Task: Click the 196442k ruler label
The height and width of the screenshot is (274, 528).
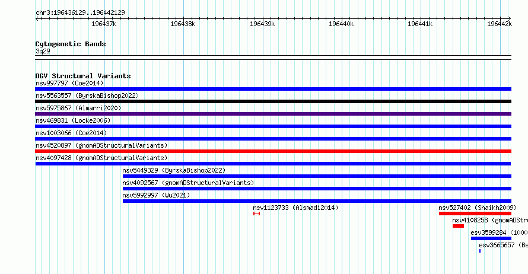Action: 500,24
